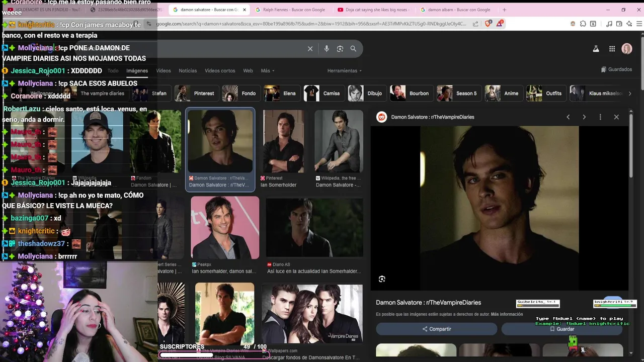Filter by Camisa chip
644x362 pixels.
point(324,94)
